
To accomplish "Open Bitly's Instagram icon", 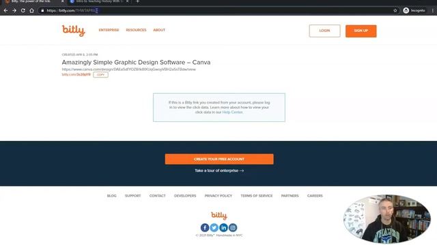I will point(233,227).
